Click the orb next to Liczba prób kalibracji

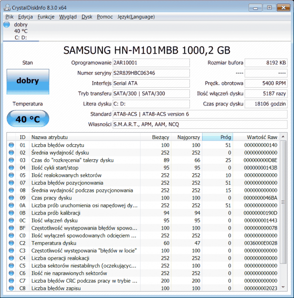(11, 213)
